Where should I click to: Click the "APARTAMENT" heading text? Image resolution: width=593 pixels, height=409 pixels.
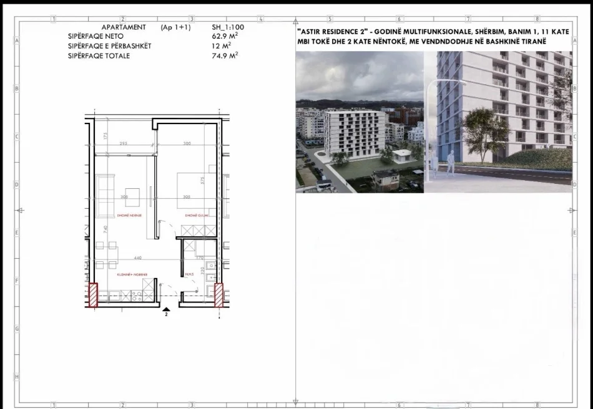(x=124, y=27)
